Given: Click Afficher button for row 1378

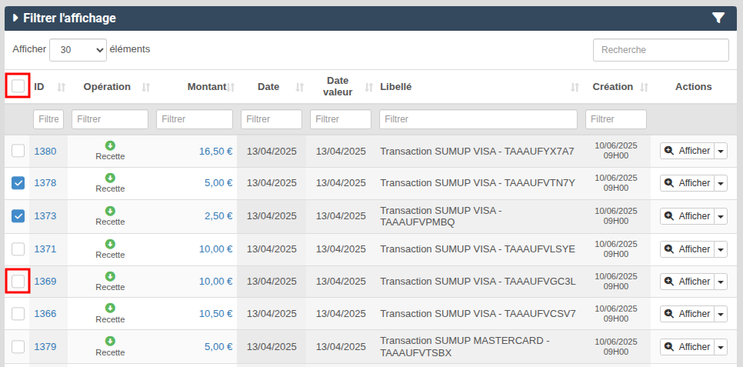Looking at the screenshot, I should point(687,182).
